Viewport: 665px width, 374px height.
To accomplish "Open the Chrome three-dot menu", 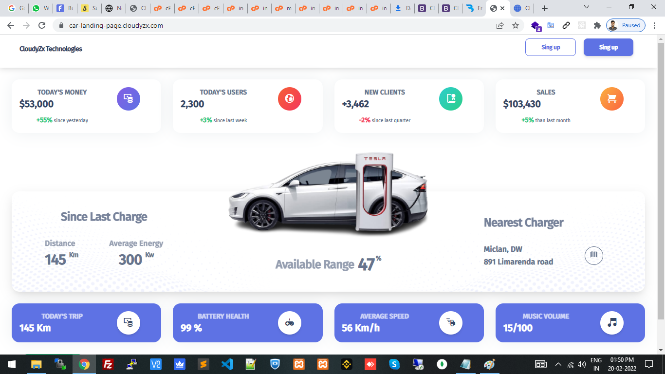I will coord(655,25).
